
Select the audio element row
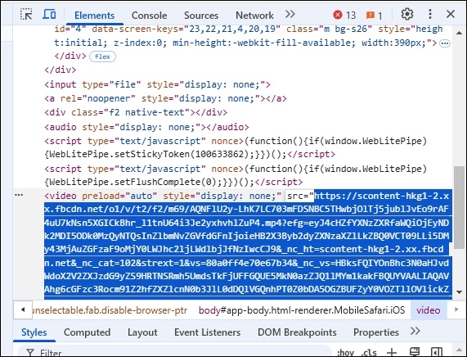tap(146, 127)
